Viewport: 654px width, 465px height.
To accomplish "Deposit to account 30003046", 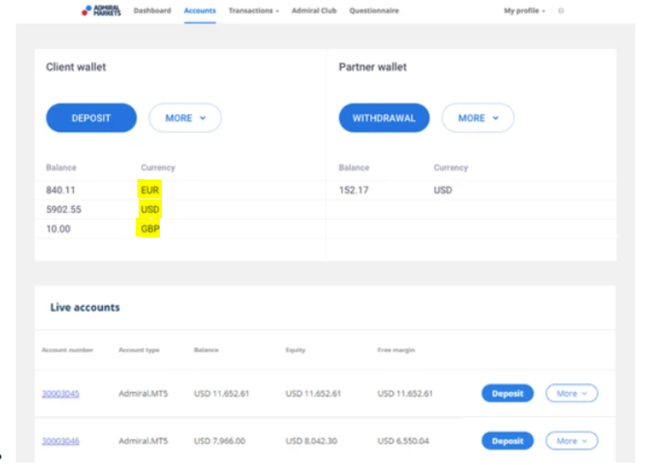I will coord(507,441).
